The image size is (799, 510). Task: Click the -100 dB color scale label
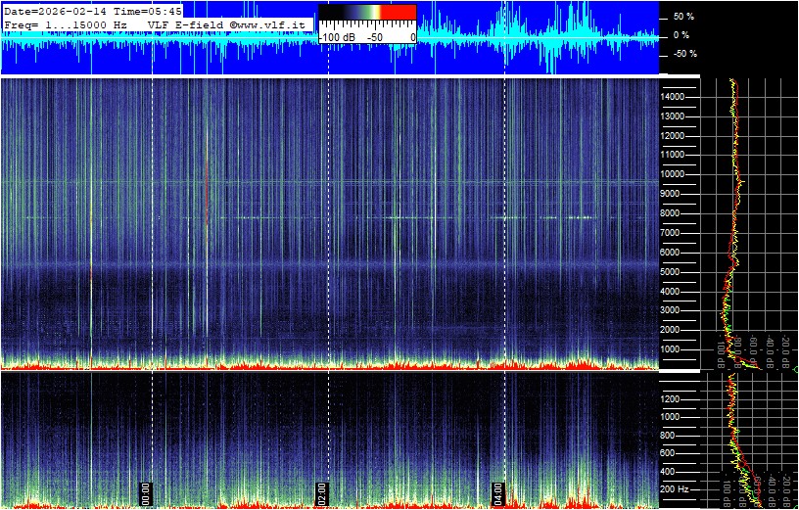click(337, 36)
